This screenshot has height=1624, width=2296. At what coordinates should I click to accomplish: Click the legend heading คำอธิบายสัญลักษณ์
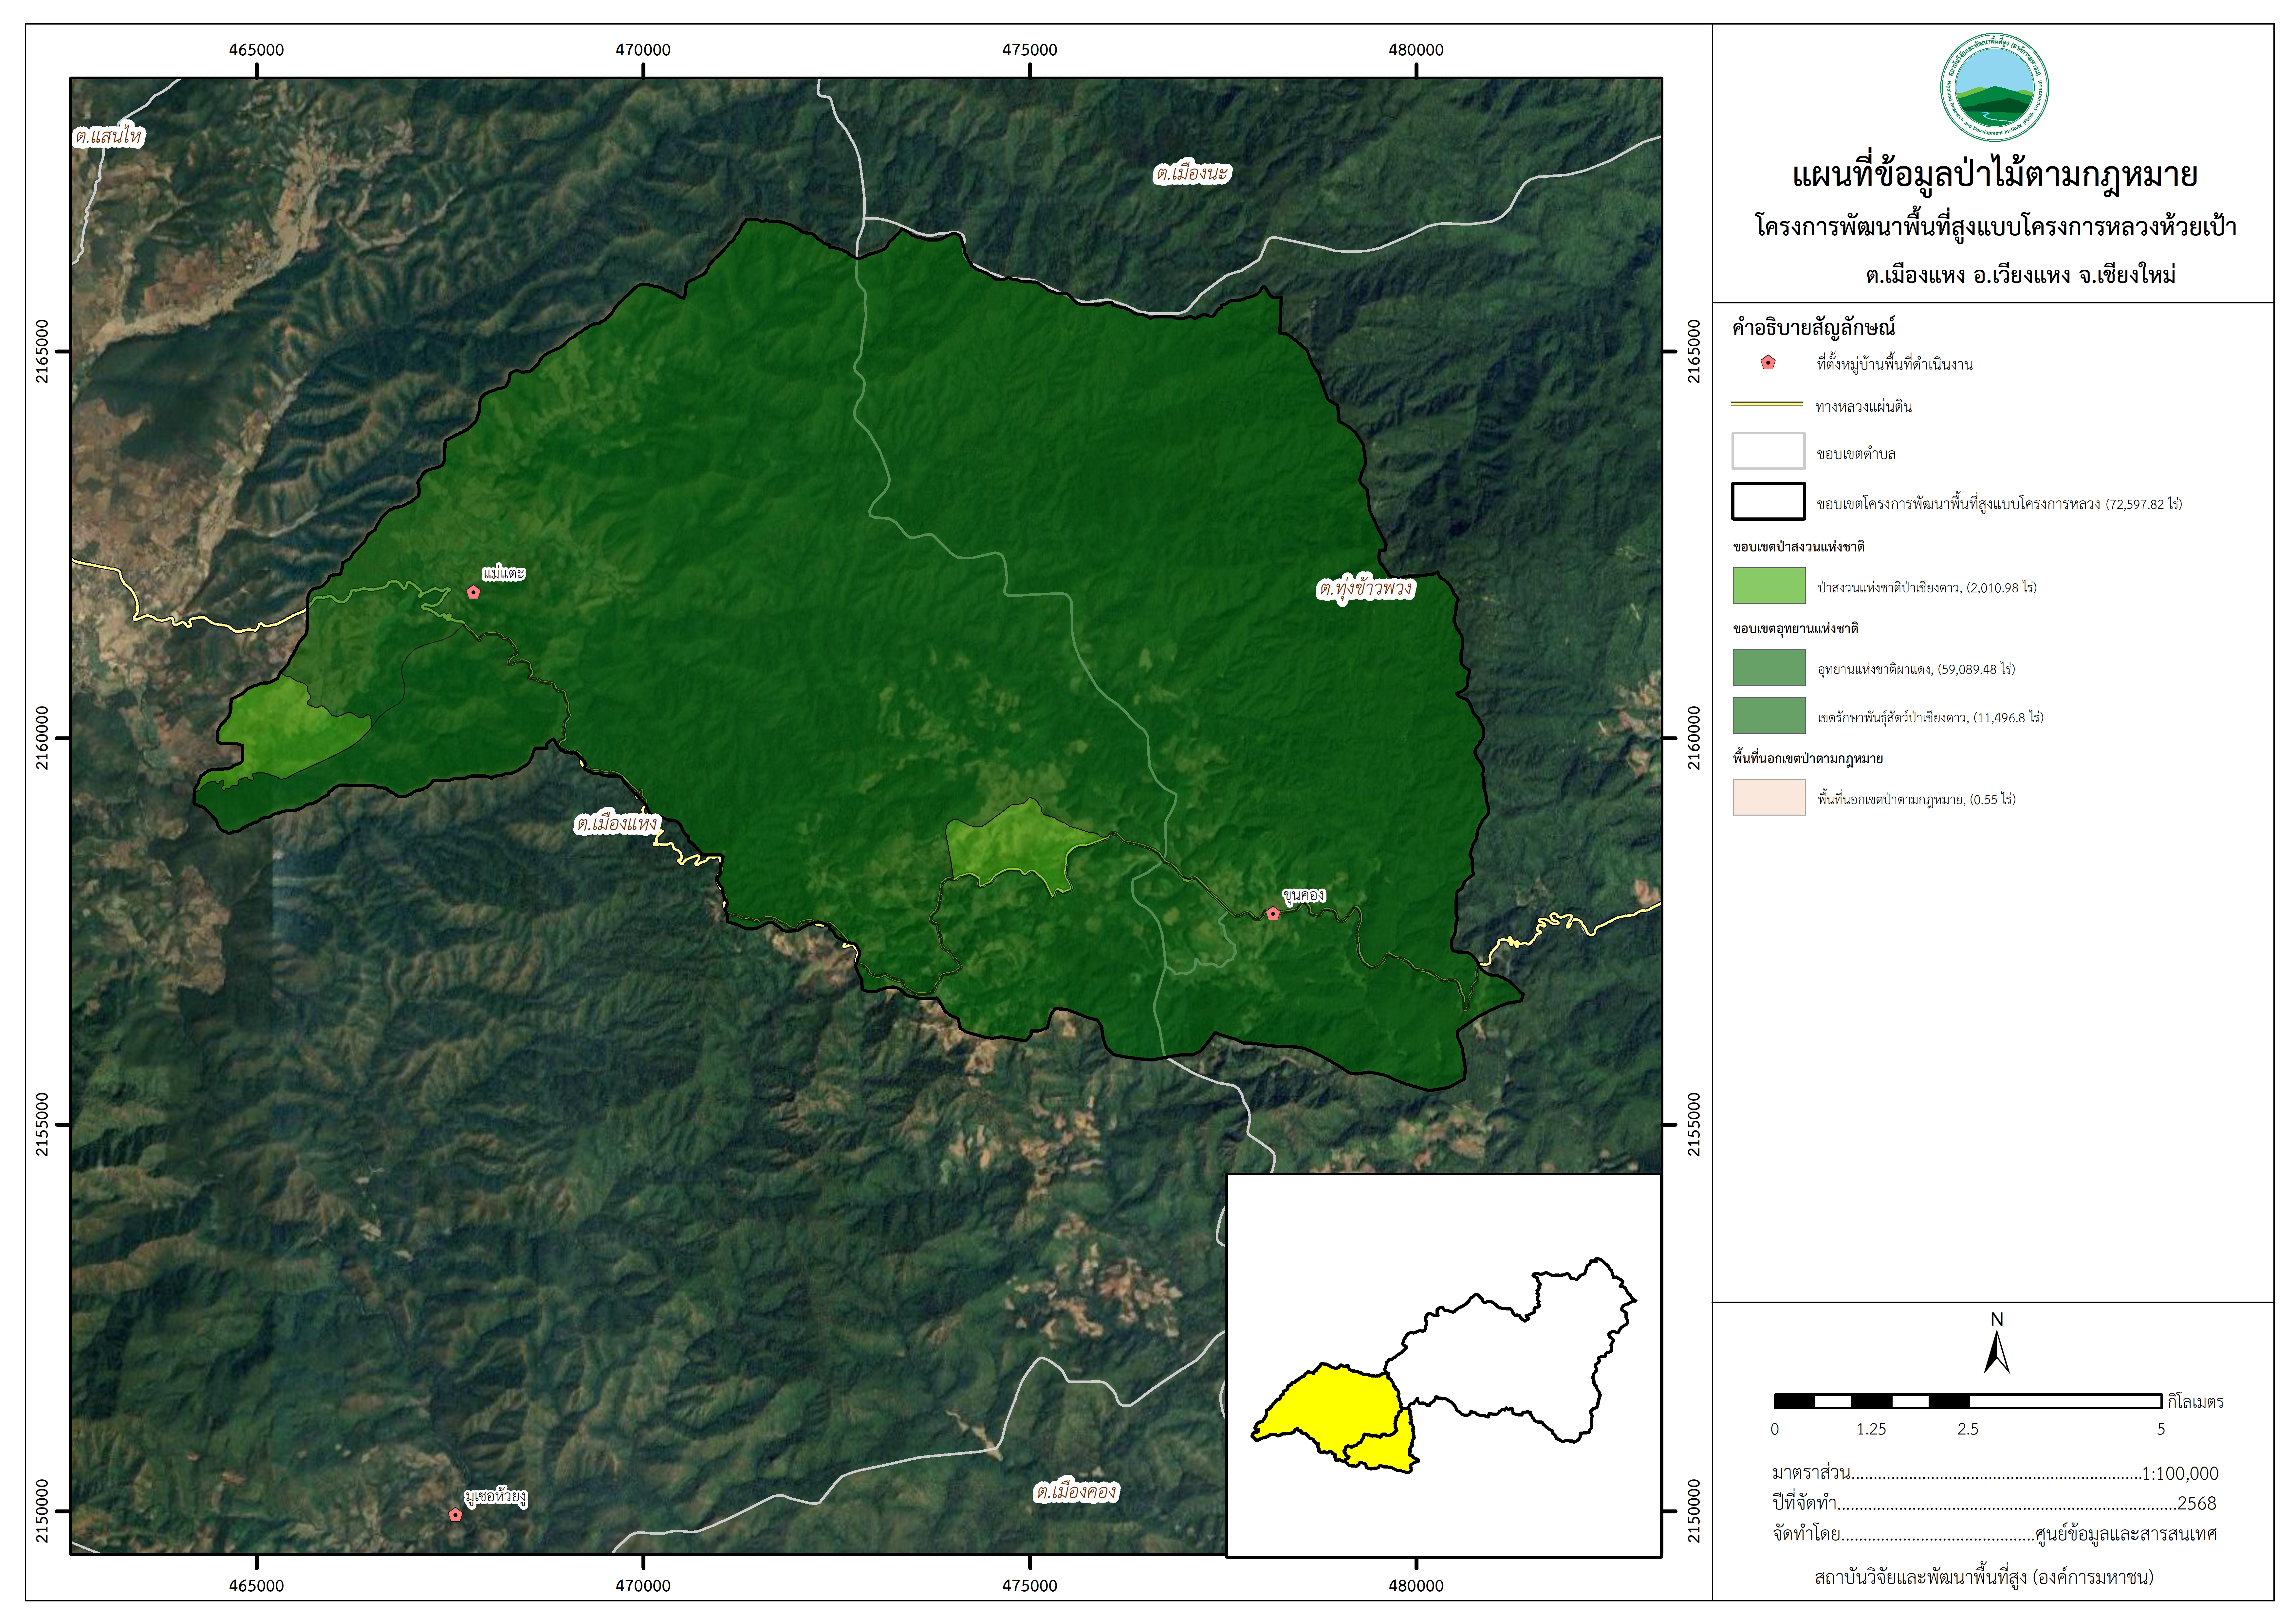(1814, 327)
